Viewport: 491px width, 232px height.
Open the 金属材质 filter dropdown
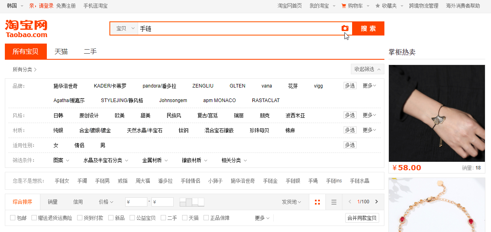[155, 160]
